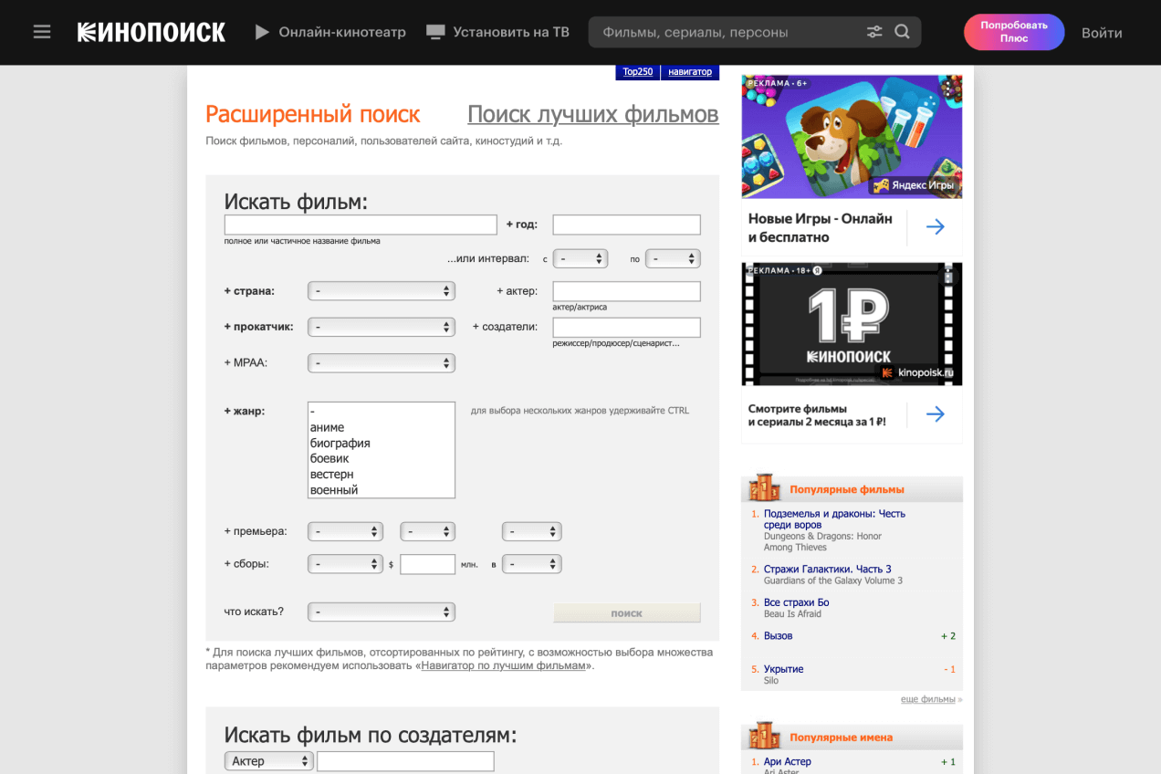Open the hamburger menu in the header
Viewport: 1161px width, 774px height.
point(42,32)
